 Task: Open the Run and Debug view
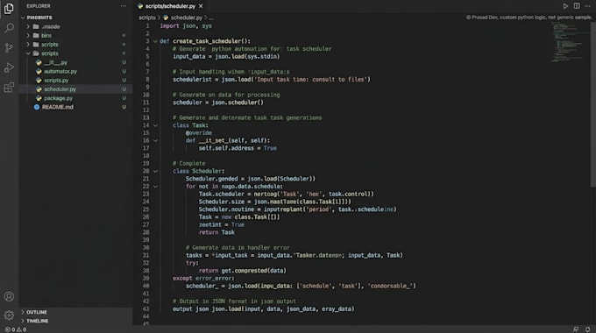click(x=9, y=67)
